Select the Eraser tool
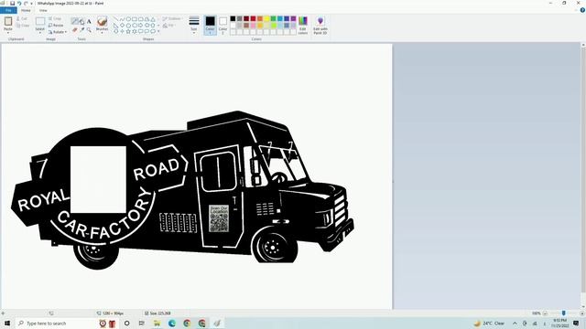 pyautogui.click(x=75, y=30)
